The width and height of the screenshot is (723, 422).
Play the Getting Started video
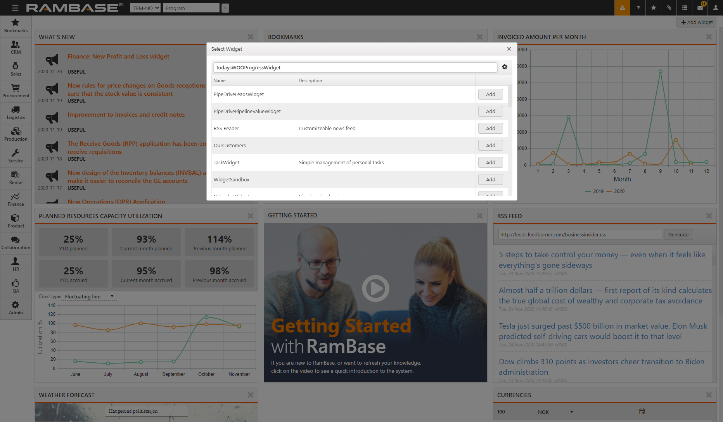(x=375, y=288)
